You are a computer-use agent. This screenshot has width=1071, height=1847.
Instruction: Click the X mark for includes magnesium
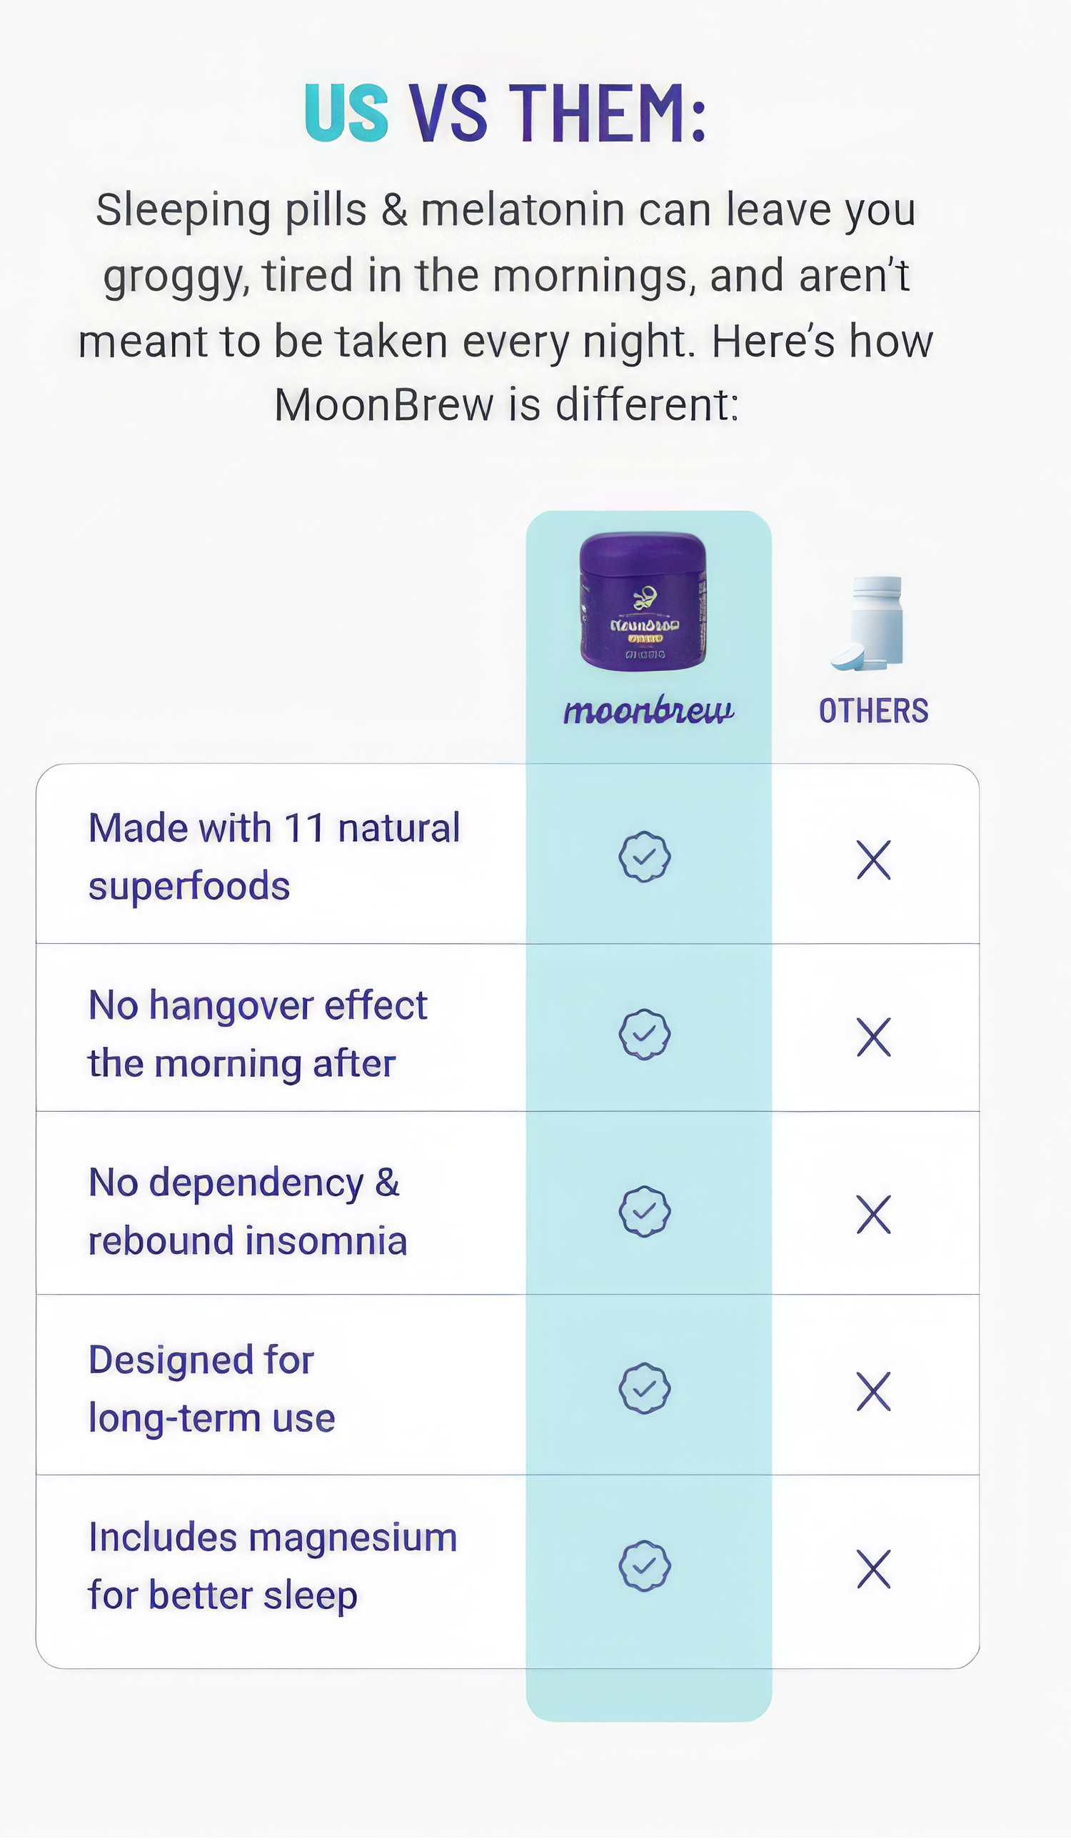click(x=873, y=1569)
